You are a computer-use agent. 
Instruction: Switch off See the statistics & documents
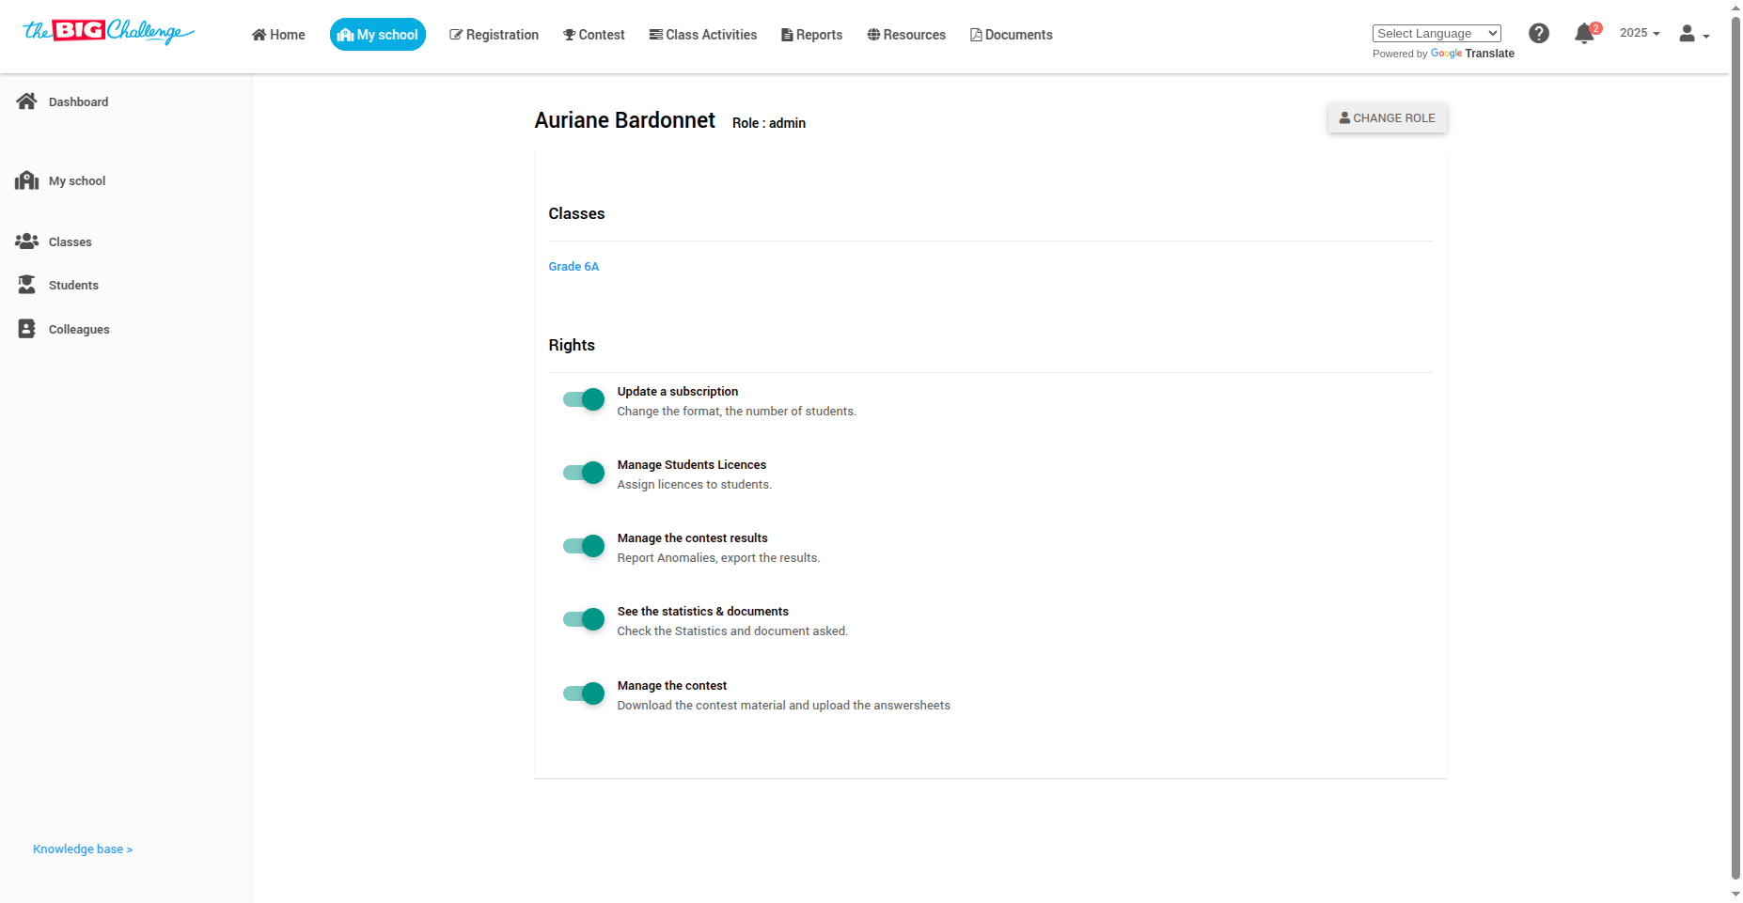[x=583, y=619]
